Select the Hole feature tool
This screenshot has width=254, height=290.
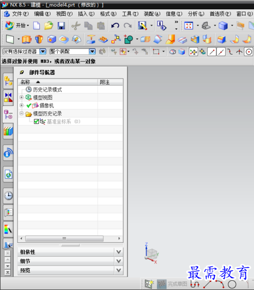tap(52, 39)
